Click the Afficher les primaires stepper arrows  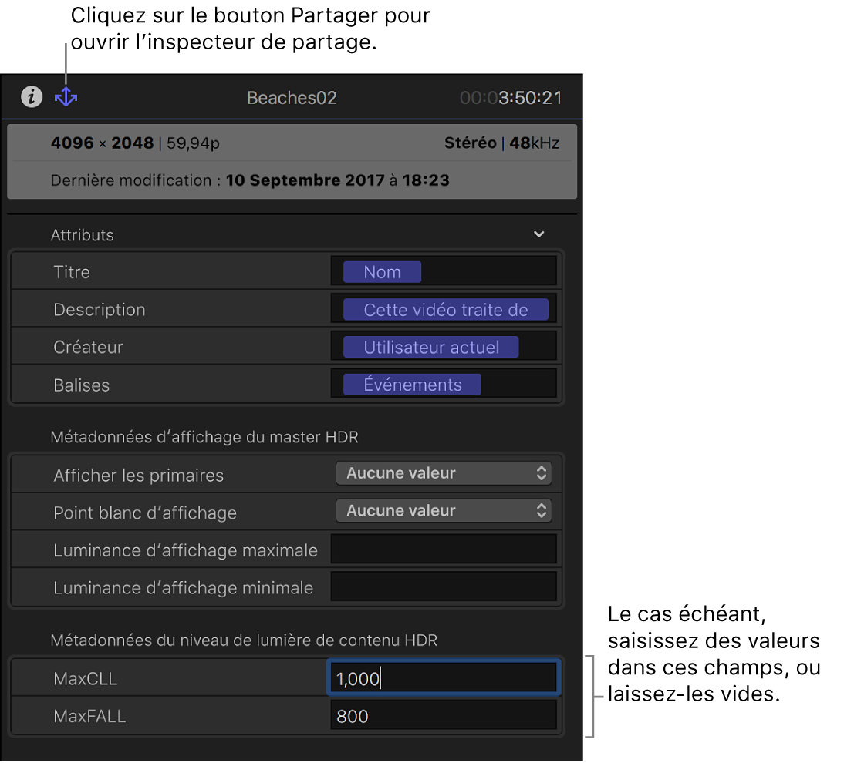(x=541, y=473)
